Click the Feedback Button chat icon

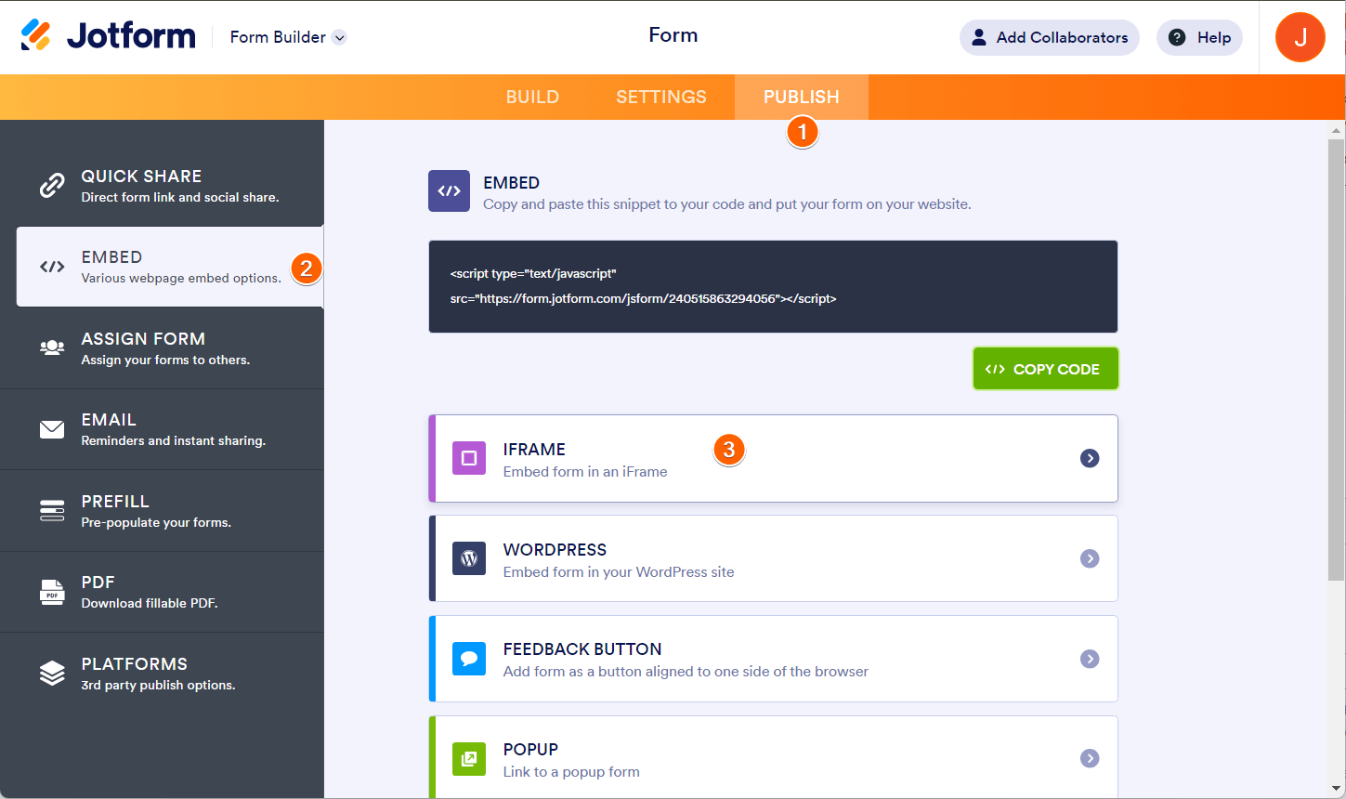click(x=469, y=659)
